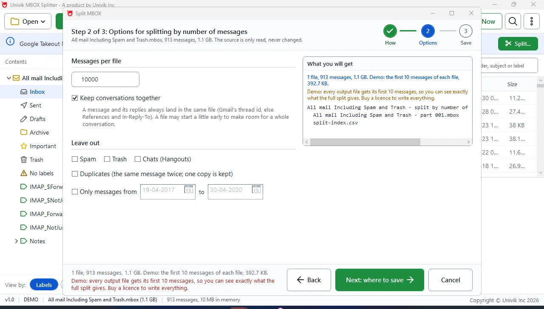Click the 38 KB size cell
Viewport: 544px width, 309px height.
tap(516, 125)
